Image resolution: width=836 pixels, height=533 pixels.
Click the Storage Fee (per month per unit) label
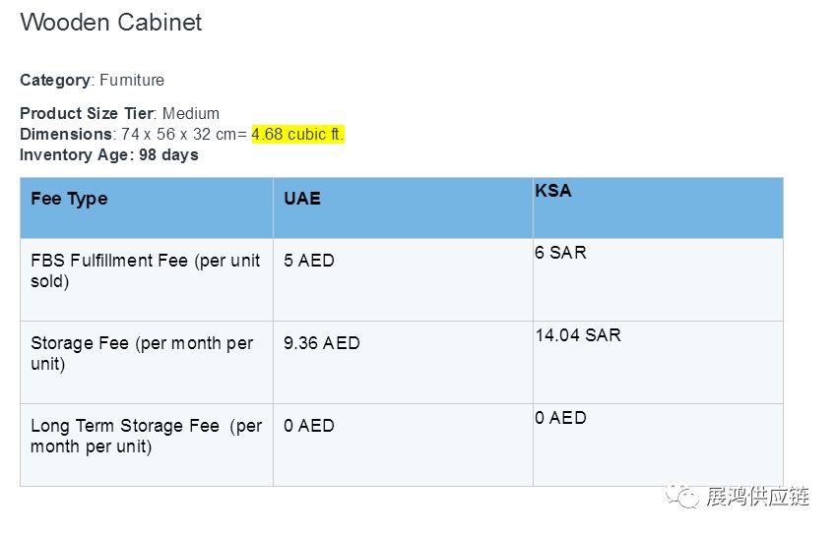[141, 353]
